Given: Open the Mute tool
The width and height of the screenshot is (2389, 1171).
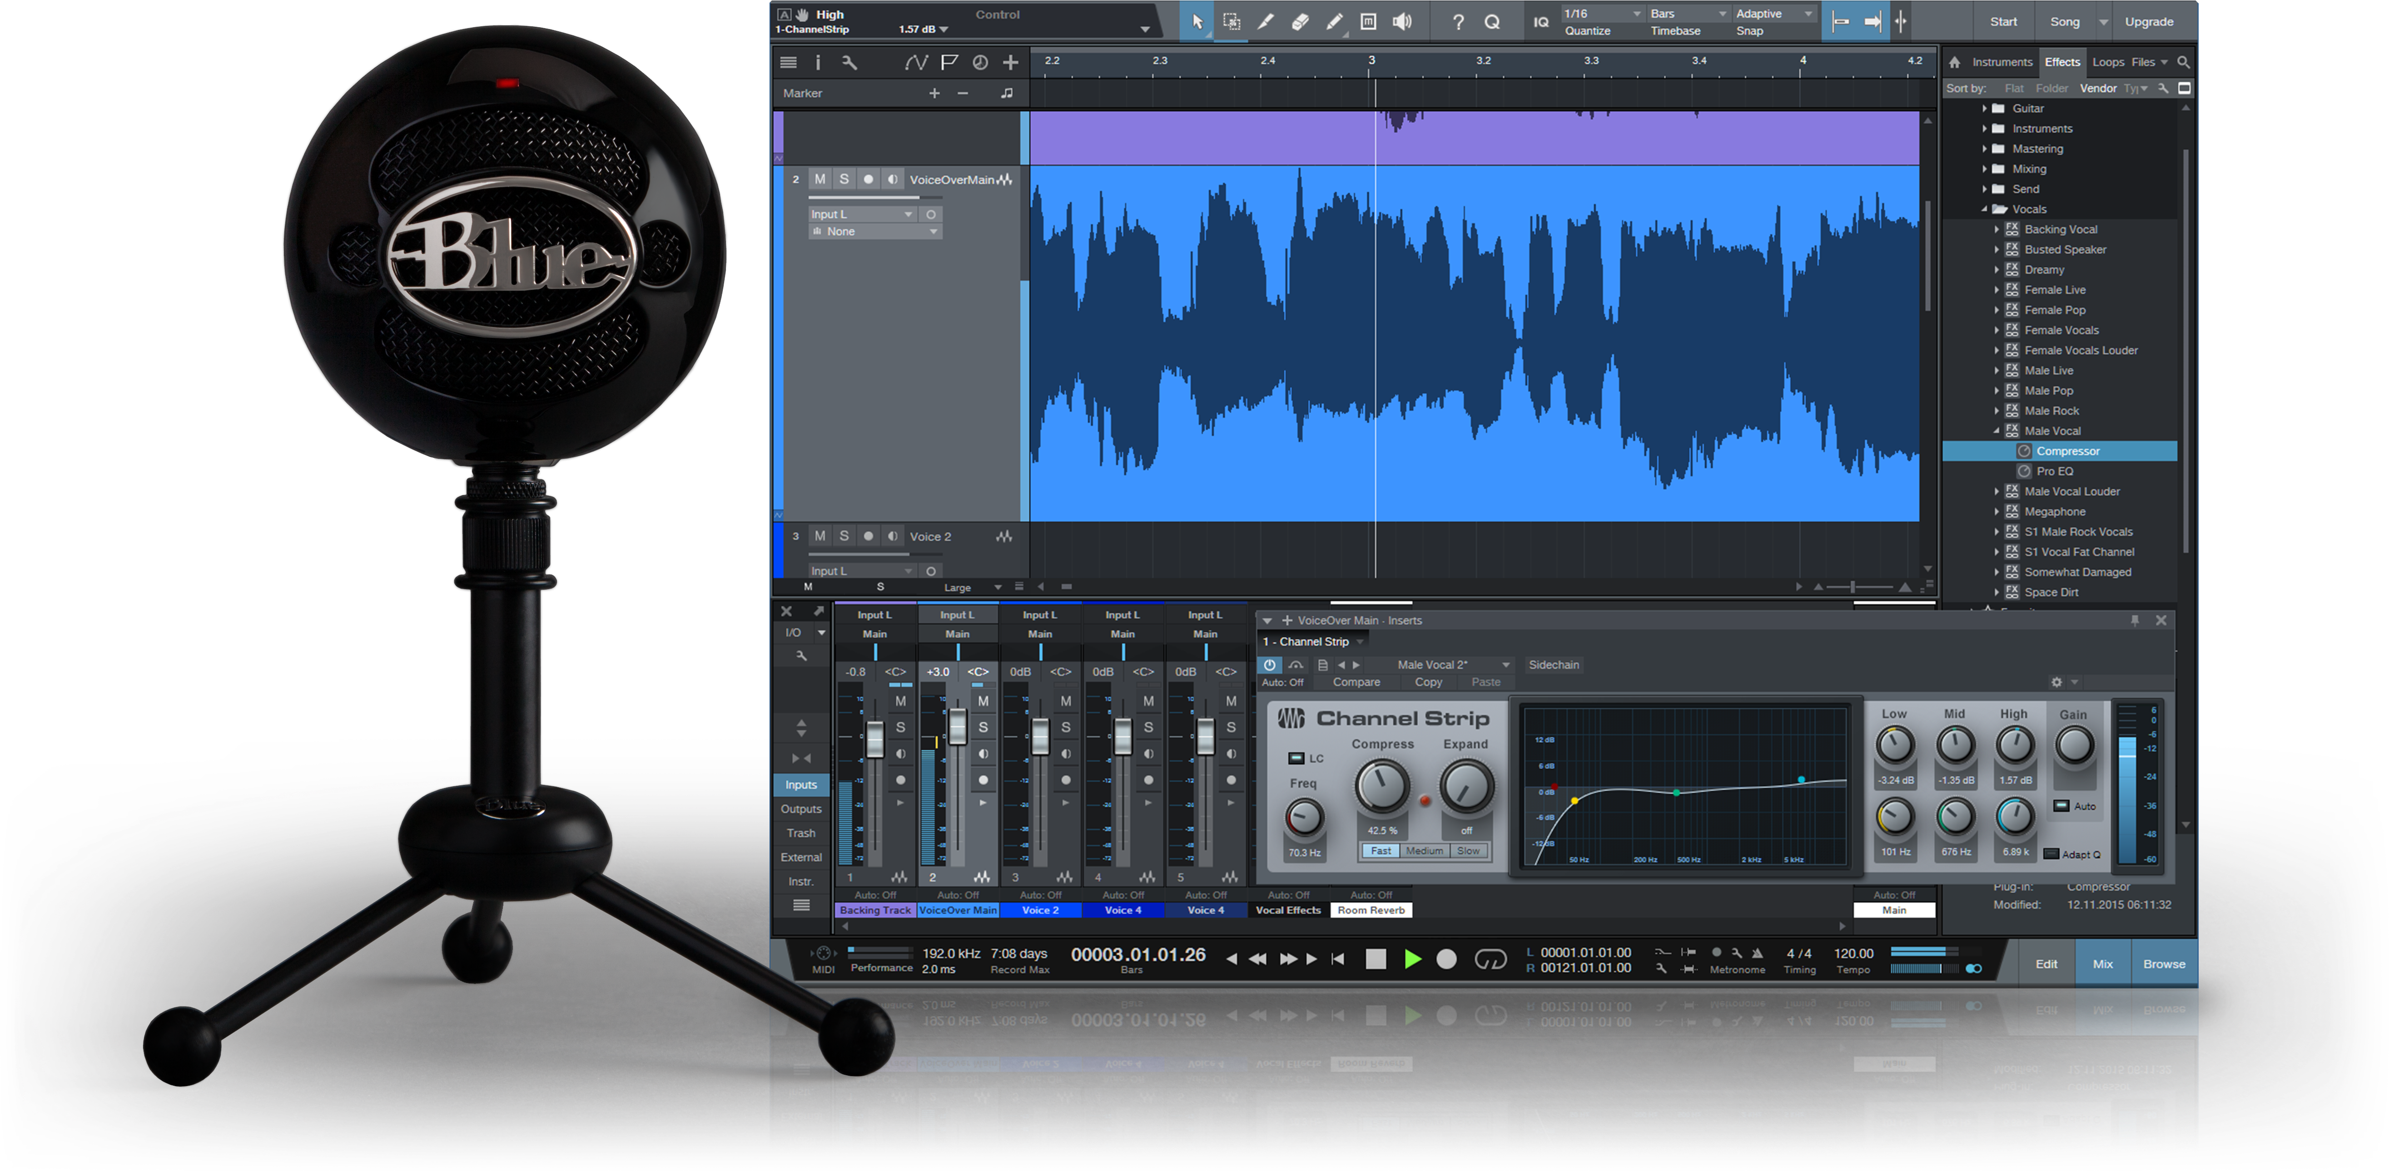Looking at the screenshot, I should (1368, 21).
